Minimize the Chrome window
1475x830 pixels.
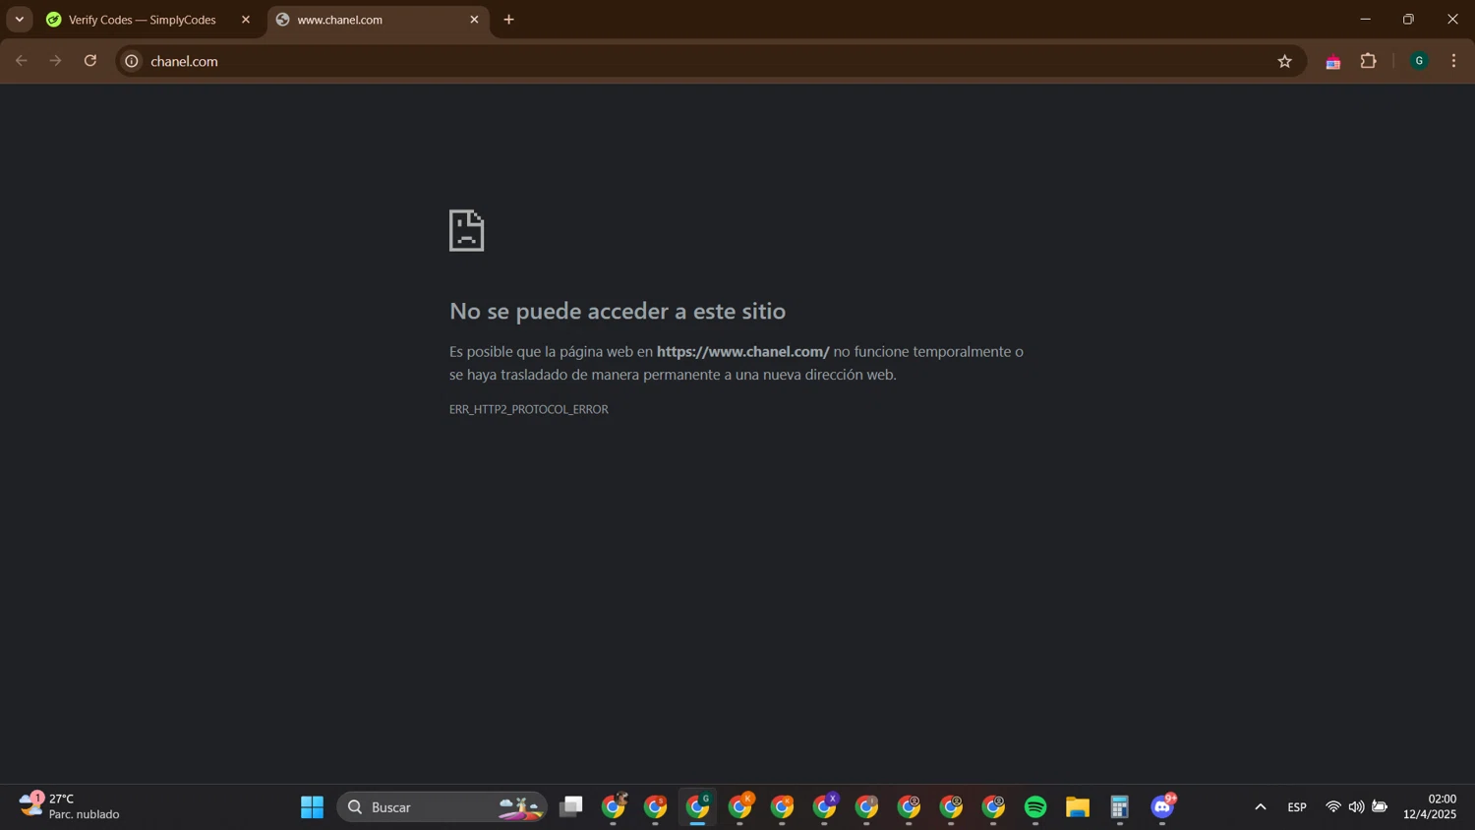pyautogui.click(x=1365, y=20)
